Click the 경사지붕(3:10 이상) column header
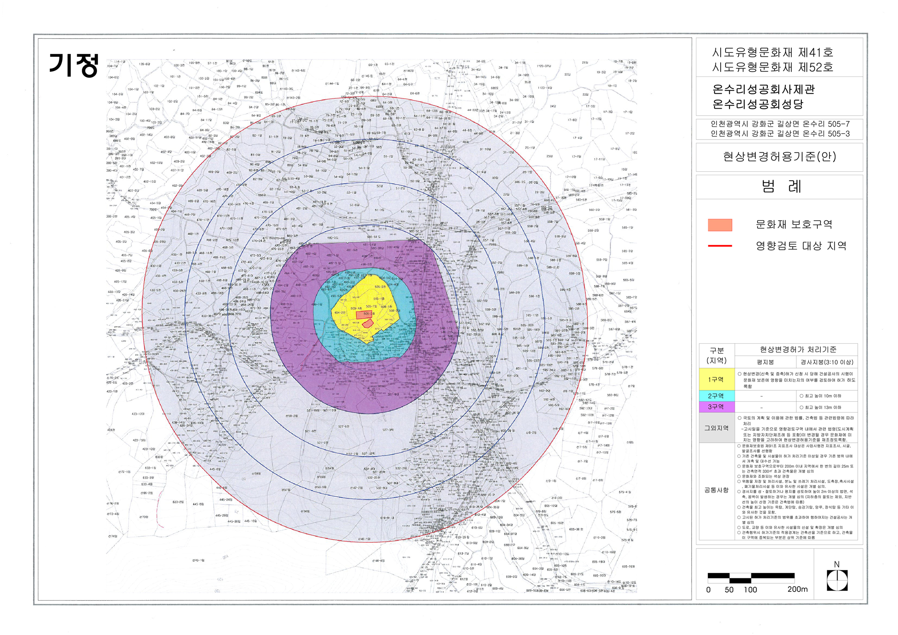The image size is (898, 635). tap(827, 362)
